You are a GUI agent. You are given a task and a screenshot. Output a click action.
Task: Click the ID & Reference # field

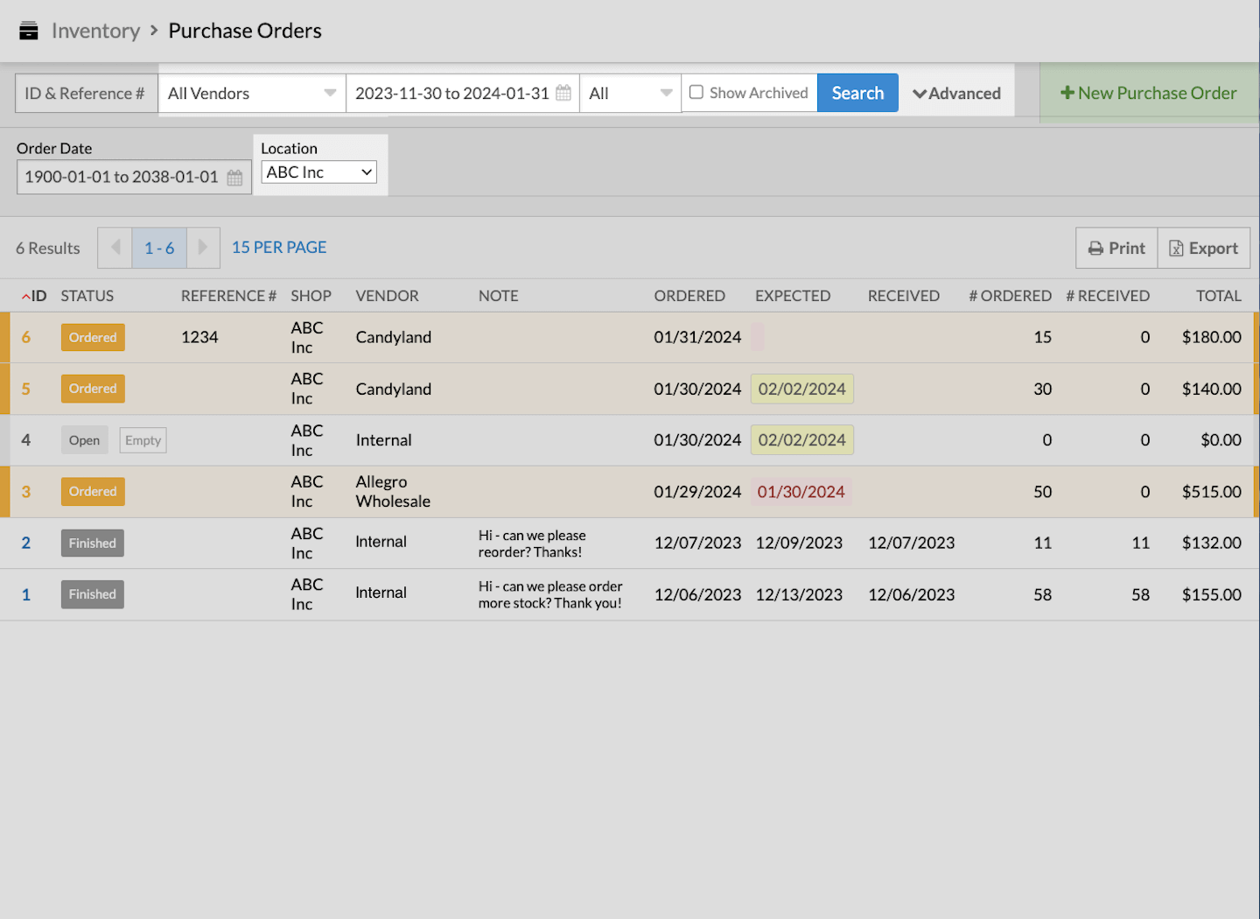(86, 93)
